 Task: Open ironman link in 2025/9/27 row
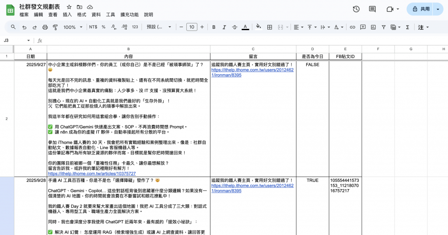click(x=252, y=73)
